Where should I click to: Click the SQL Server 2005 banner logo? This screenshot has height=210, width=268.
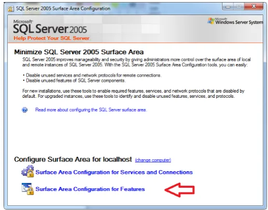coord(50,27)
